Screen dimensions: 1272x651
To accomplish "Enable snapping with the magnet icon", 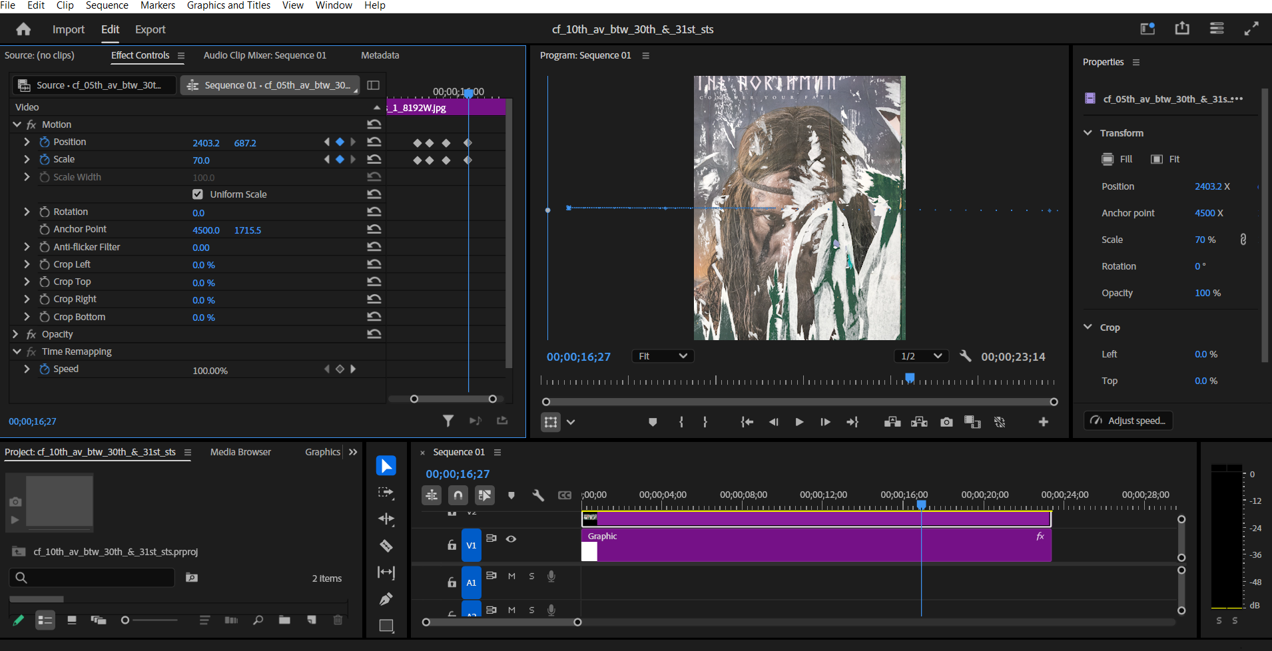I will tap(458, 495).
